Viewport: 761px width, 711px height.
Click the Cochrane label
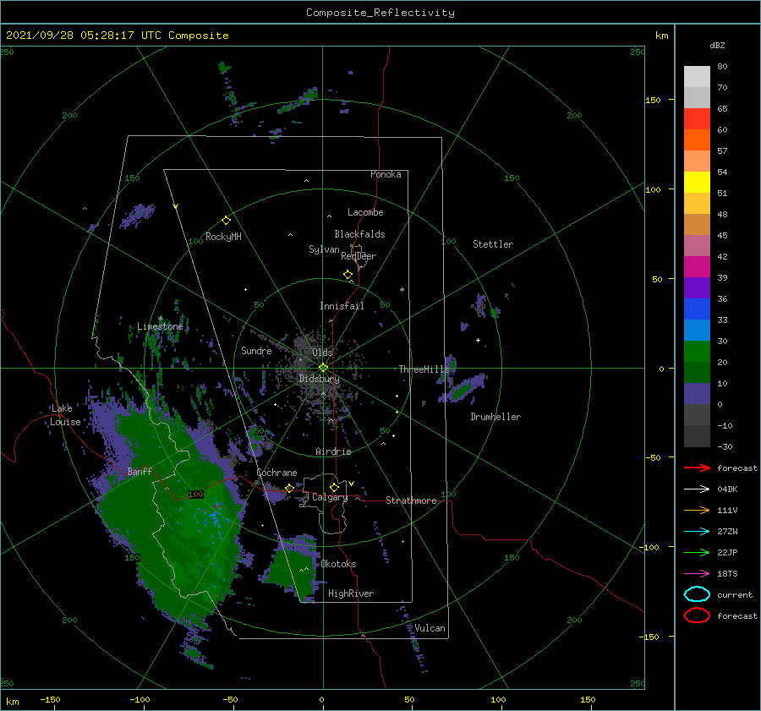[276, 473]
